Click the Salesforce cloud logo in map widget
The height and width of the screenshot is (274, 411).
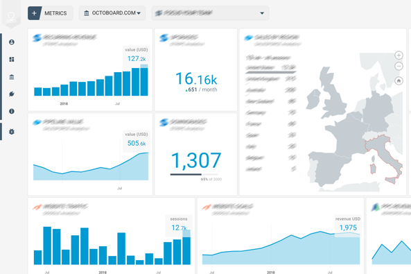click(248, 38)
